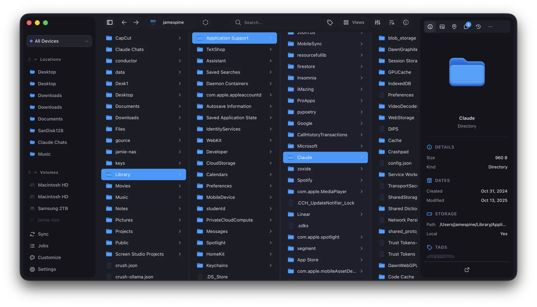Switch to the Info tab in details panel

[430, 27]
